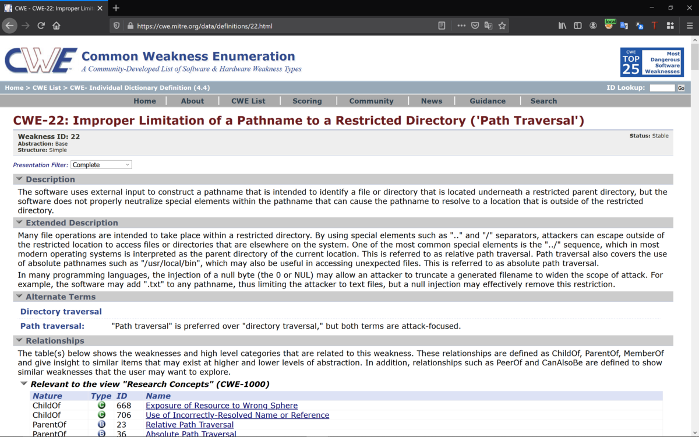Screen dimensions: 699x437
Task: Go back to the previous page
Action: [x=9, y=26]
